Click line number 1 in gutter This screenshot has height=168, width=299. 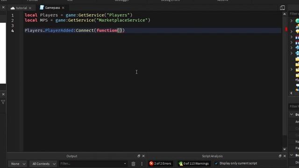13,15
